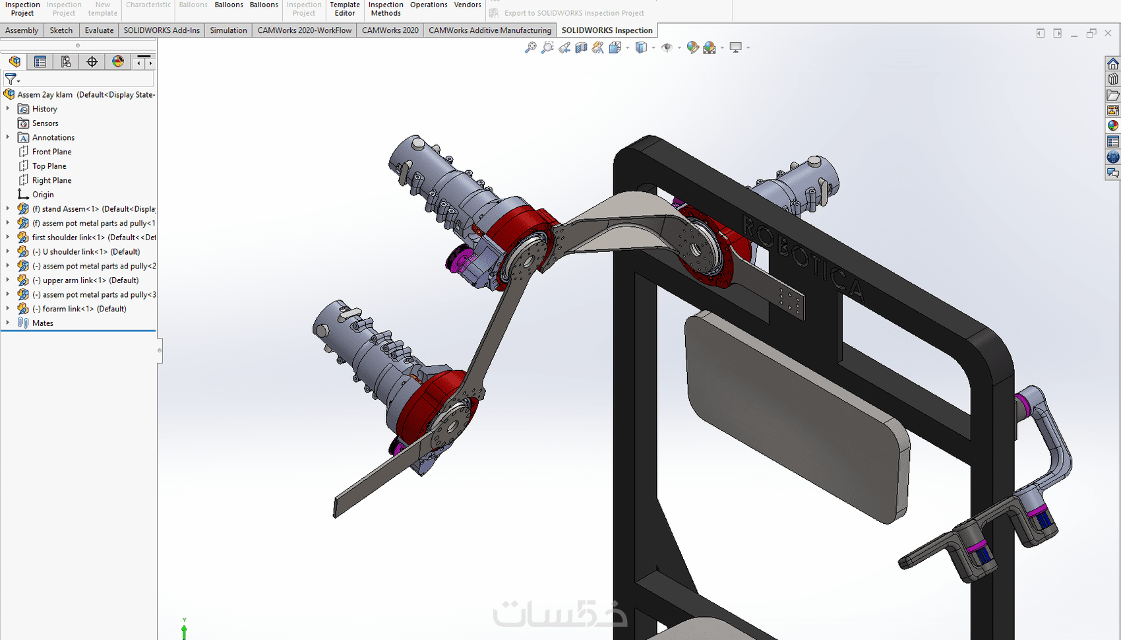Click the Hide/Show Items eye icon
This screenshot has width=1121, height=640.
coord(667,48)
